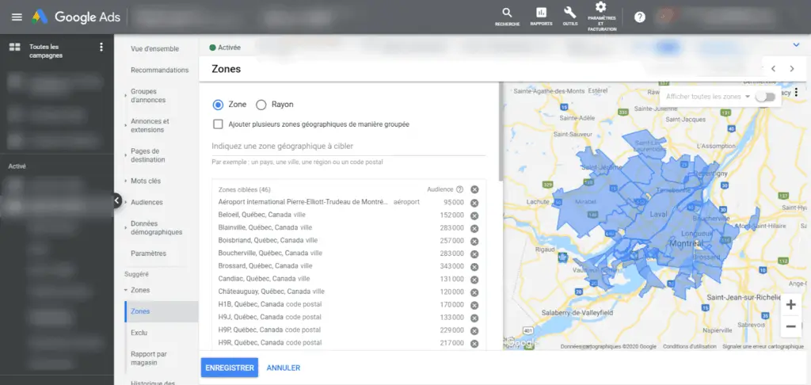Open Toutes les campagnes options menu
The image size is (811, 385).
pos(101,48)
